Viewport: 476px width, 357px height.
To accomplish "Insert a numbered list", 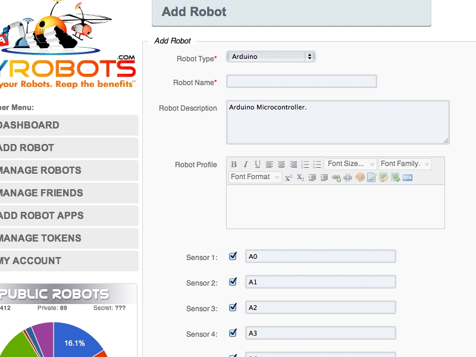I will click(x=305, y=164).
